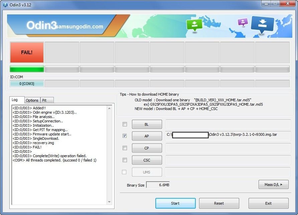Start the firmware flashing
Image resolution: width=298 pixels, height=215 pixels.
[x=175, y=203]
